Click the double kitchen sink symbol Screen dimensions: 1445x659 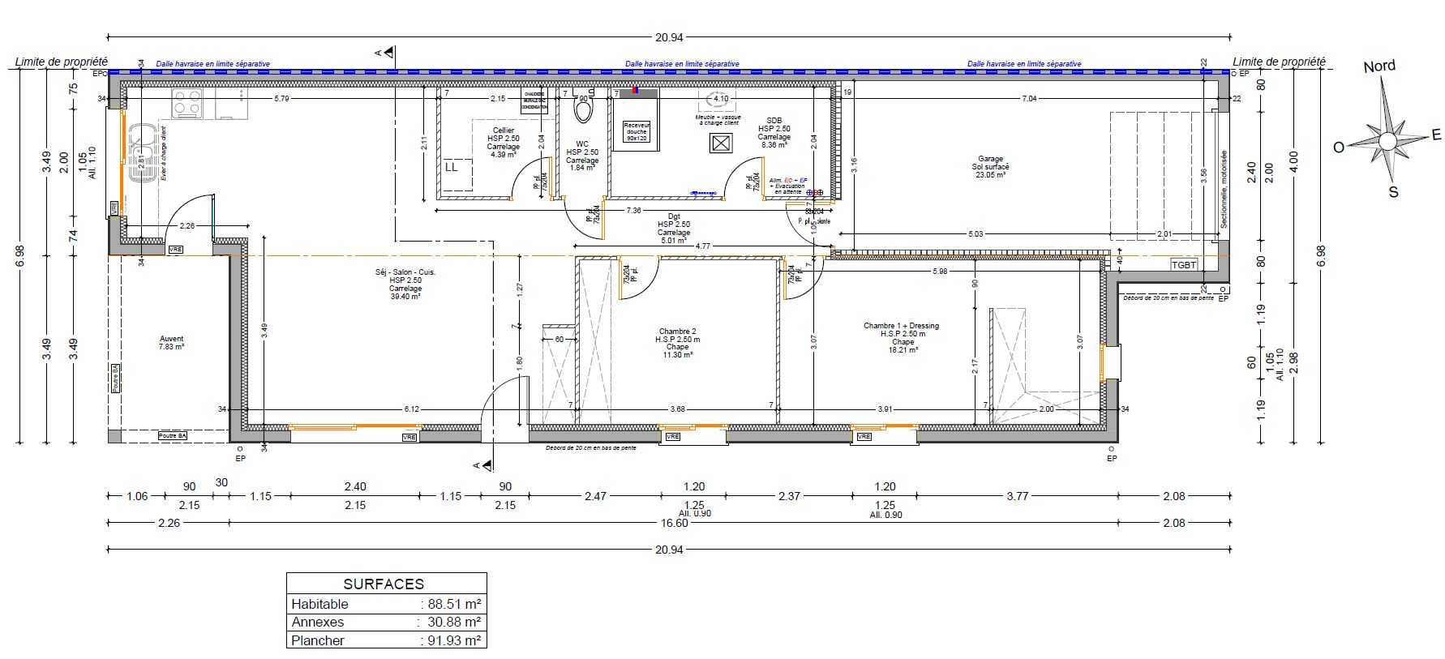click(142, 152)
